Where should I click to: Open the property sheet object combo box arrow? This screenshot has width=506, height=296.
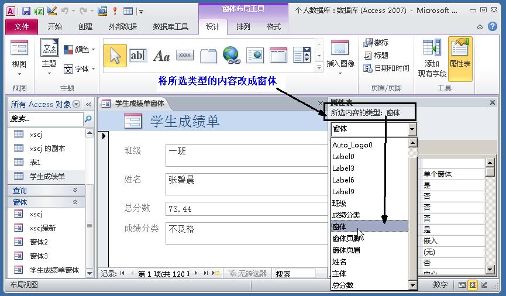coord(412,129)
